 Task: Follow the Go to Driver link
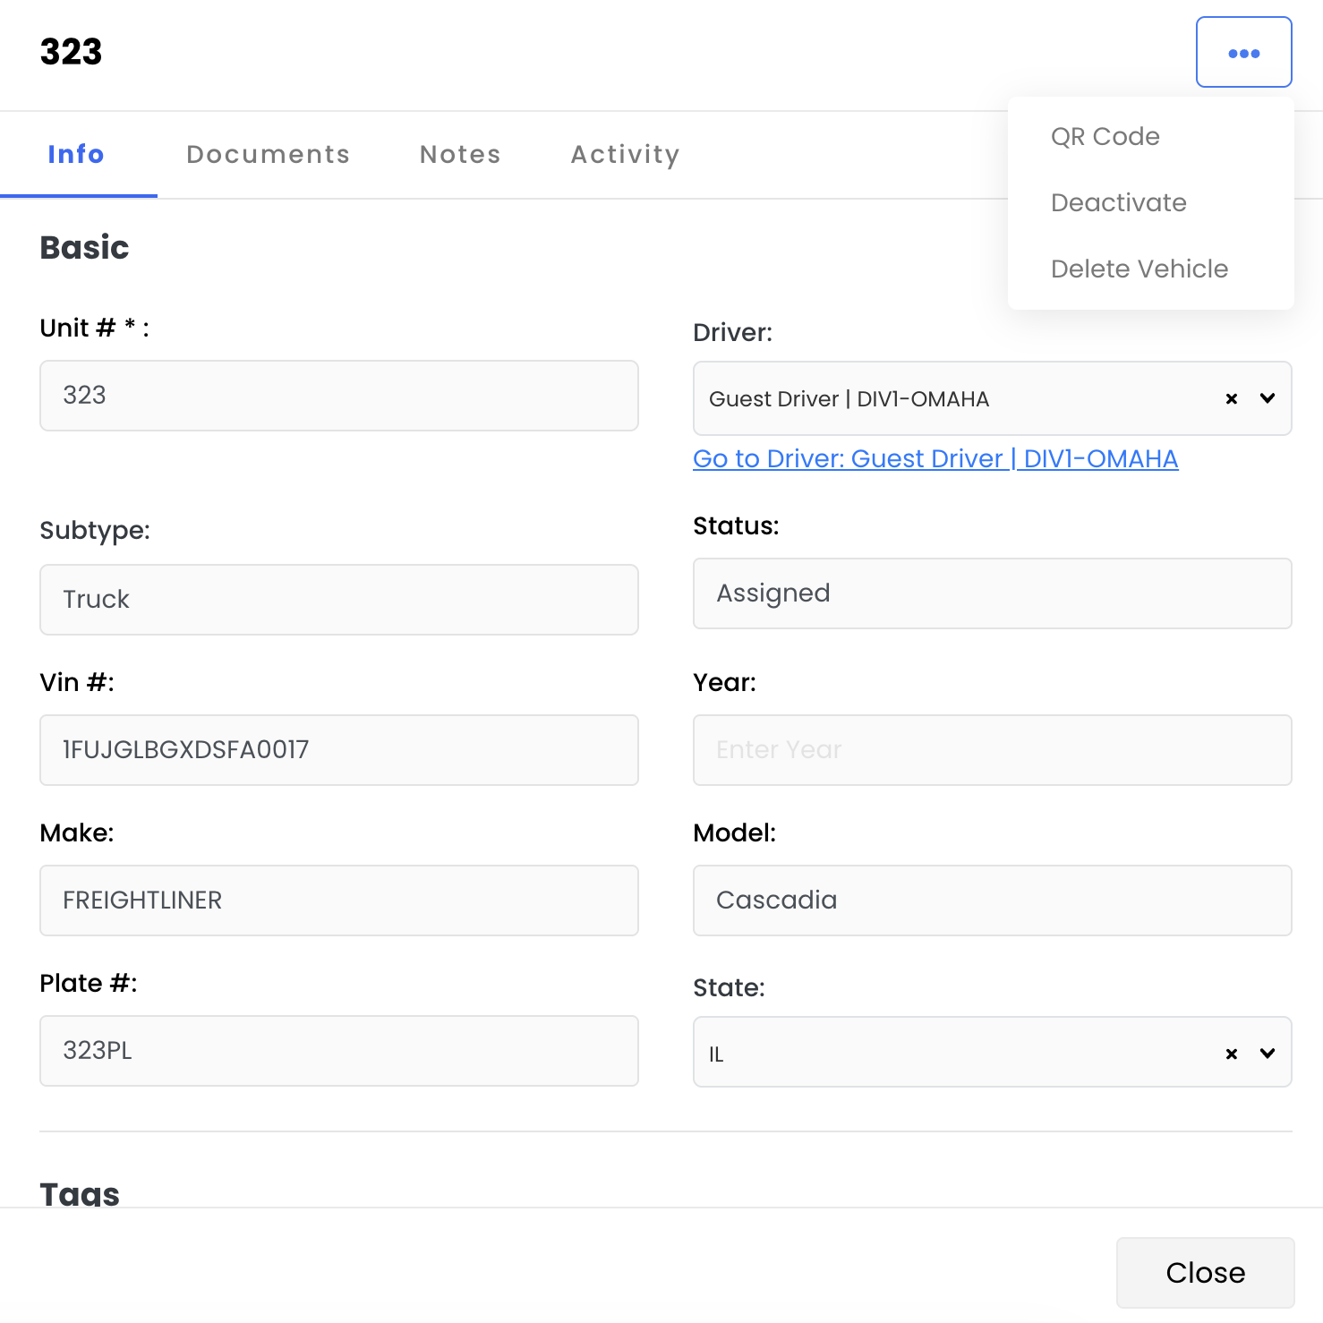pos(935,459)
